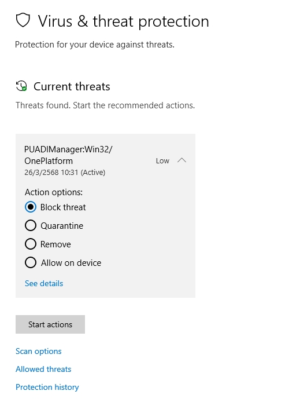Click the Start actions button
Screen dimensions: 300x402
[x=50, y=324]
